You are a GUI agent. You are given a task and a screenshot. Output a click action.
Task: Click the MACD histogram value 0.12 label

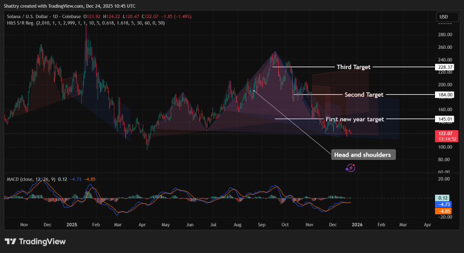tap(444, 198)
